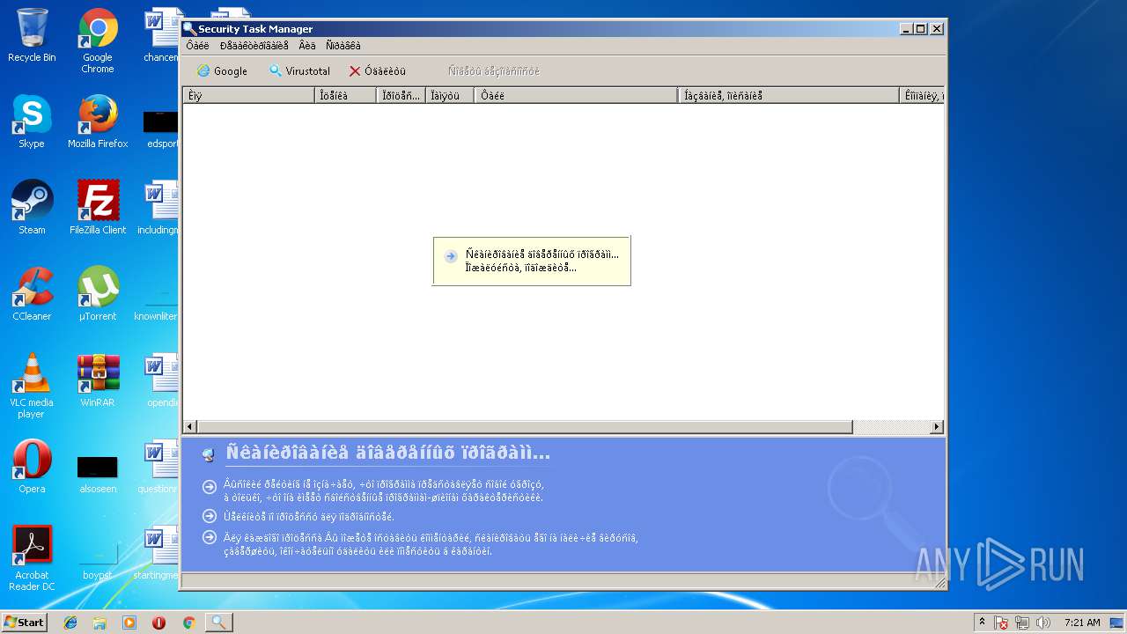Click the horizontal scrollbar right arrow
The image size is (1127, 634).
(937, 427)
